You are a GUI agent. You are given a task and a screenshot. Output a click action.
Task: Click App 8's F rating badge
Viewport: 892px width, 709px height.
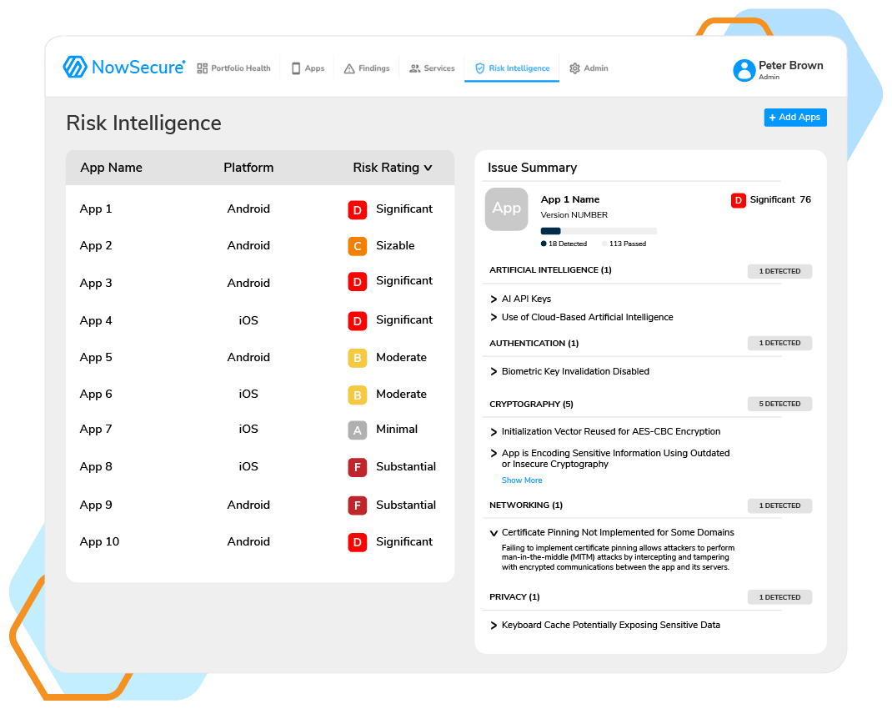pyautogui.click(x=358, y=467)
